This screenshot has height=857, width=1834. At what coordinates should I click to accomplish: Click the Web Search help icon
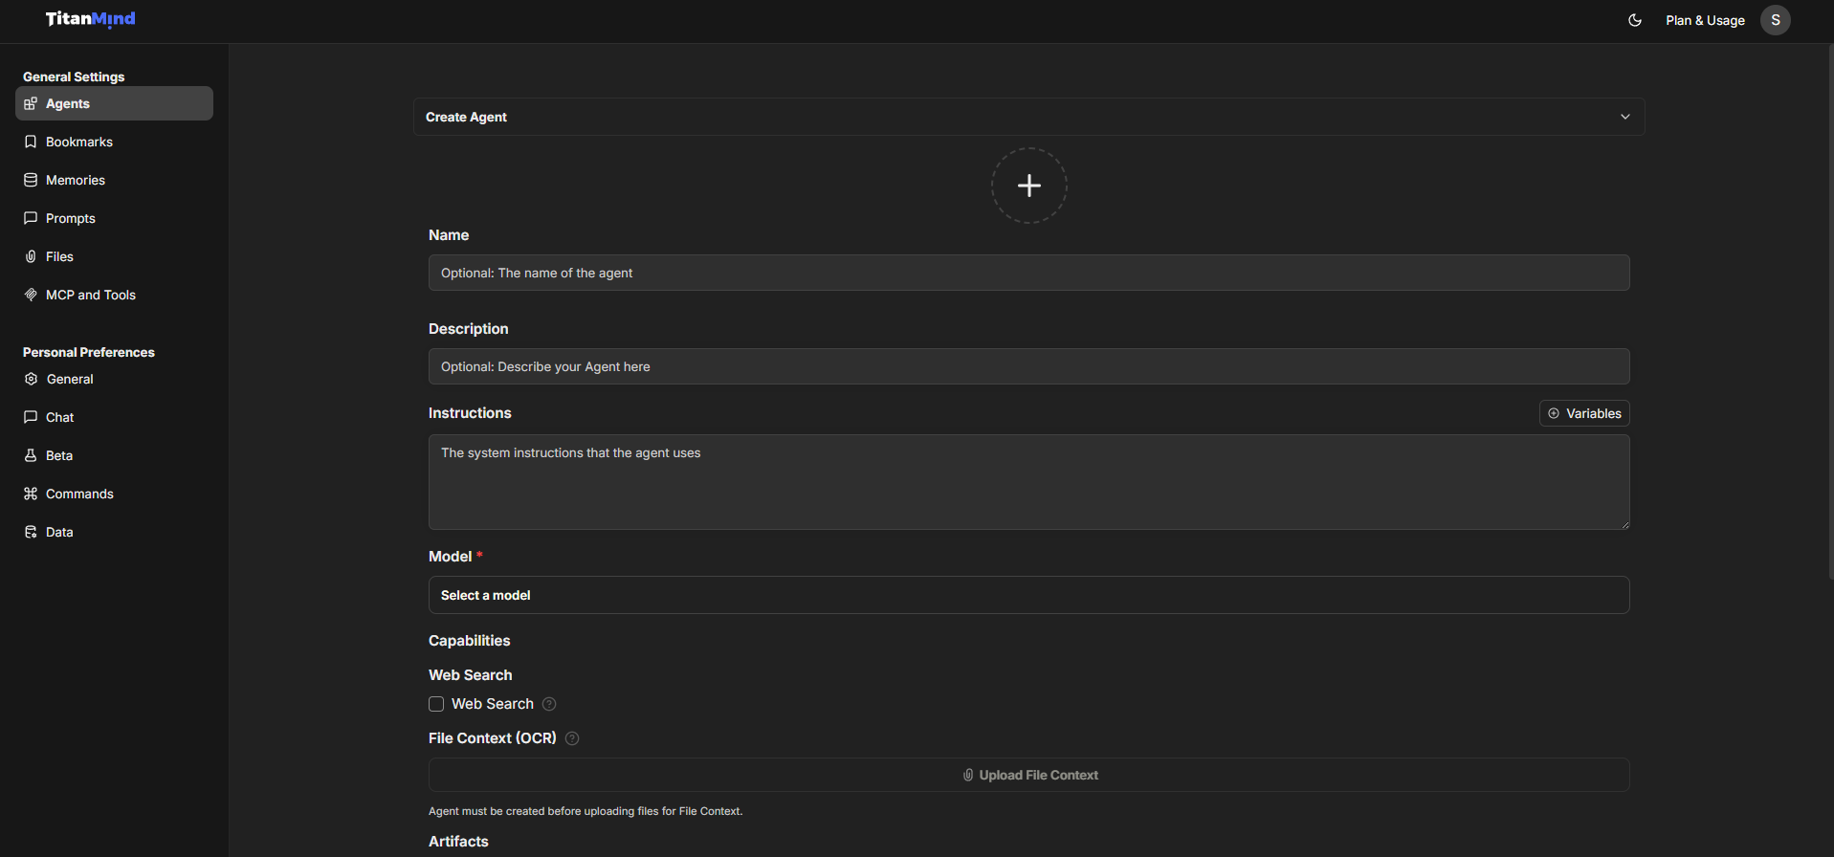549,704
